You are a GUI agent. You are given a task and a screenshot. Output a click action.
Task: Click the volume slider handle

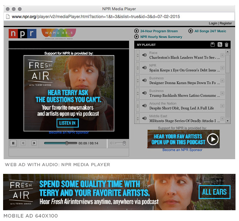pos(124,143)
